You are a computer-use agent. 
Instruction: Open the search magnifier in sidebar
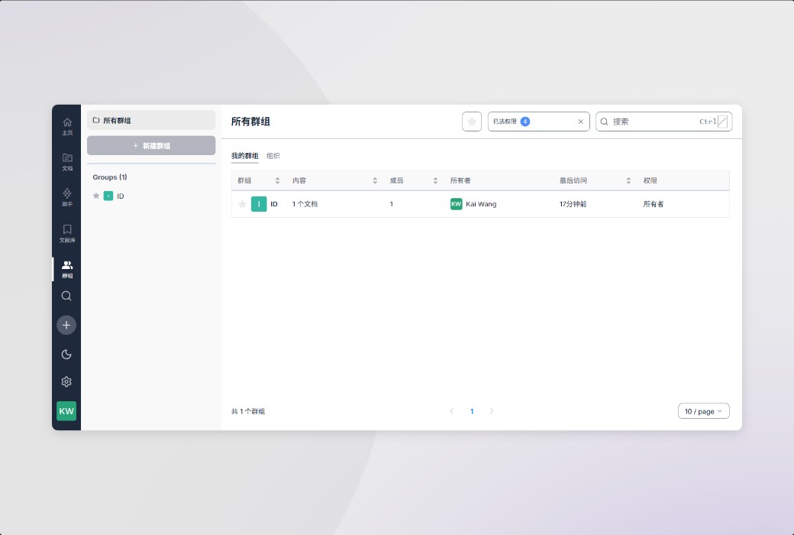click(x=66, y=296)
